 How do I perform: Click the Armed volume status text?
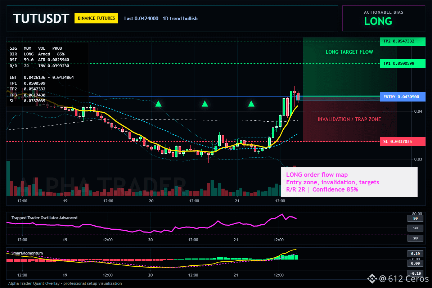pos(44,54)
